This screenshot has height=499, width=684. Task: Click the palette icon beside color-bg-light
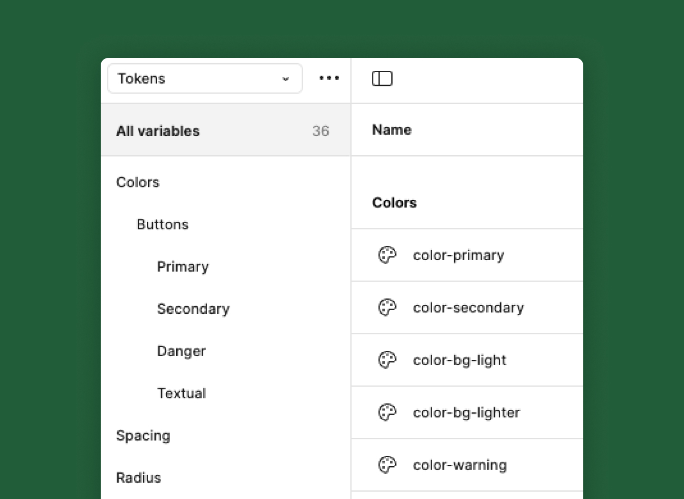coord(387,360)
